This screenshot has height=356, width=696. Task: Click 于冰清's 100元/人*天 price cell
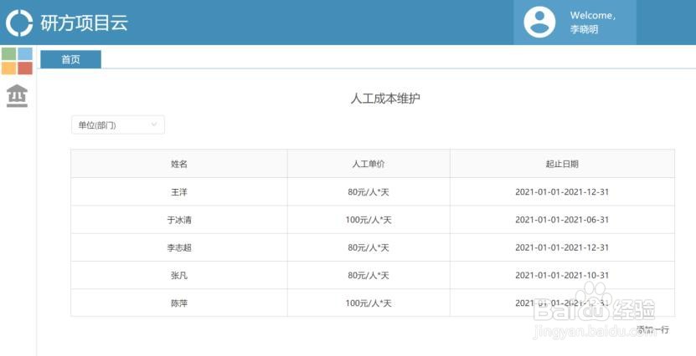tap(369, 220)
